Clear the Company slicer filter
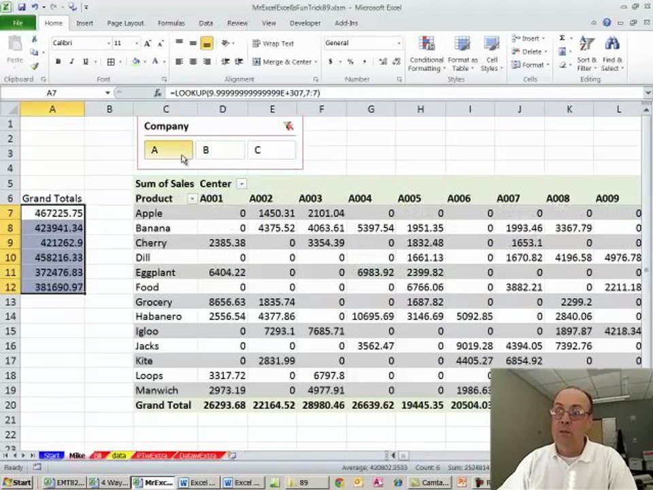The height and width of the screenshot is (490, 653). [x=288, y=126]
